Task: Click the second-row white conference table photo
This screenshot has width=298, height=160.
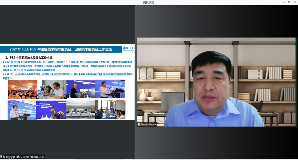Action: coord(80,110)
